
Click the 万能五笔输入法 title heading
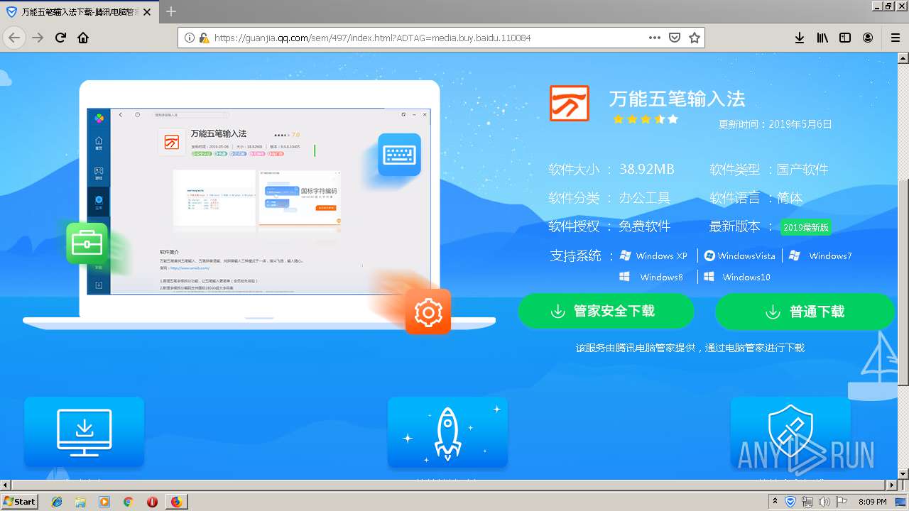click(677, 99)
